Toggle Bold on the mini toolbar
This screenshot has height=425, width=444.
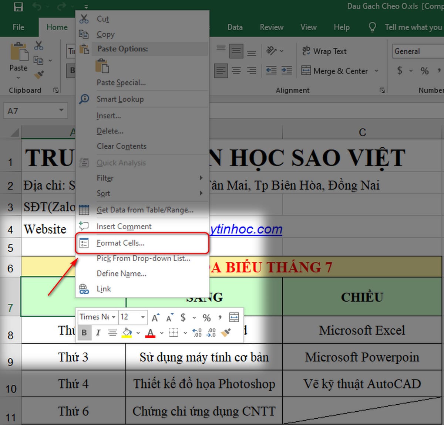[x=84, y=333]
